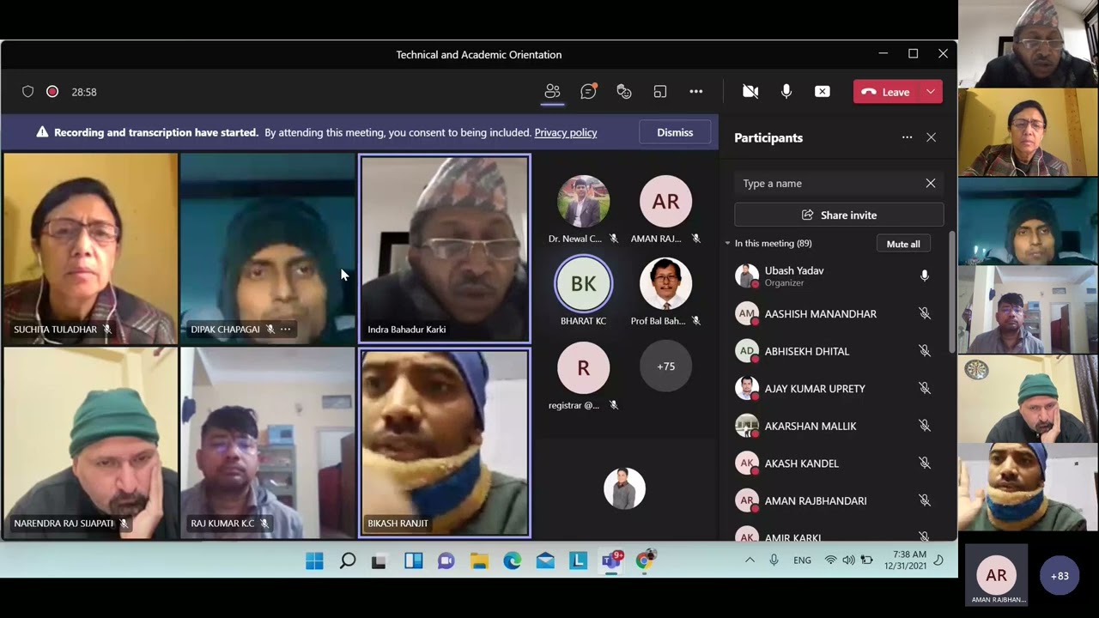The height and width of the screenshot is (618, 1099).
Task: Click the R avatar for registrar
Action: (x=583, y=368)
